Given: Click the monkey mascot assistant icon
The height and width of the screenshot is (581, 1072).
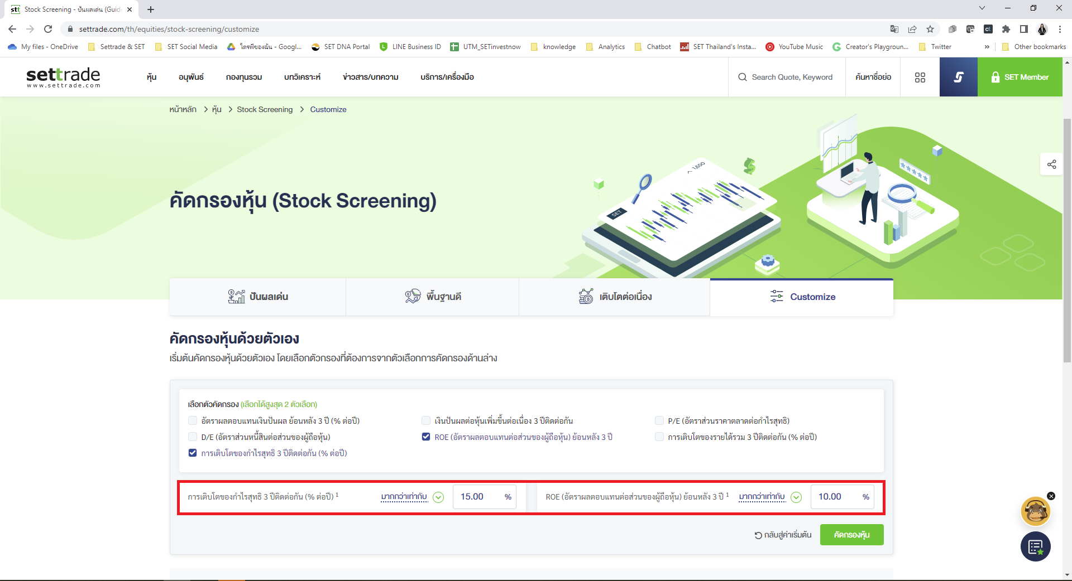Looking at the screenshot, I should point(1035,511).
